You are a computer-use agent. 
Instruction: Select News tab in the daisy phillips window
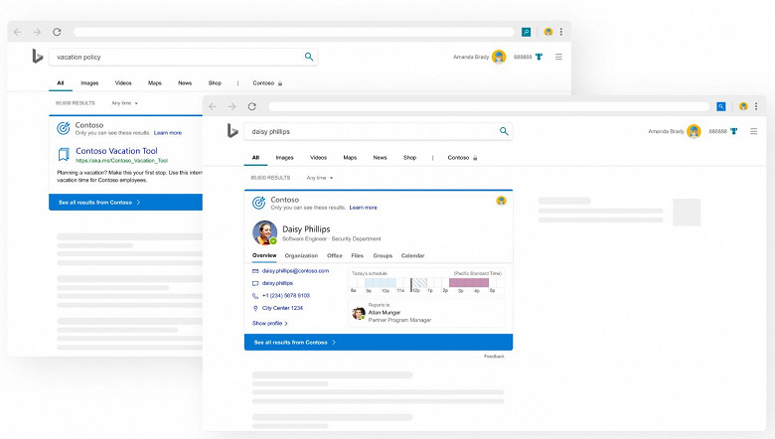pos(380,158)
